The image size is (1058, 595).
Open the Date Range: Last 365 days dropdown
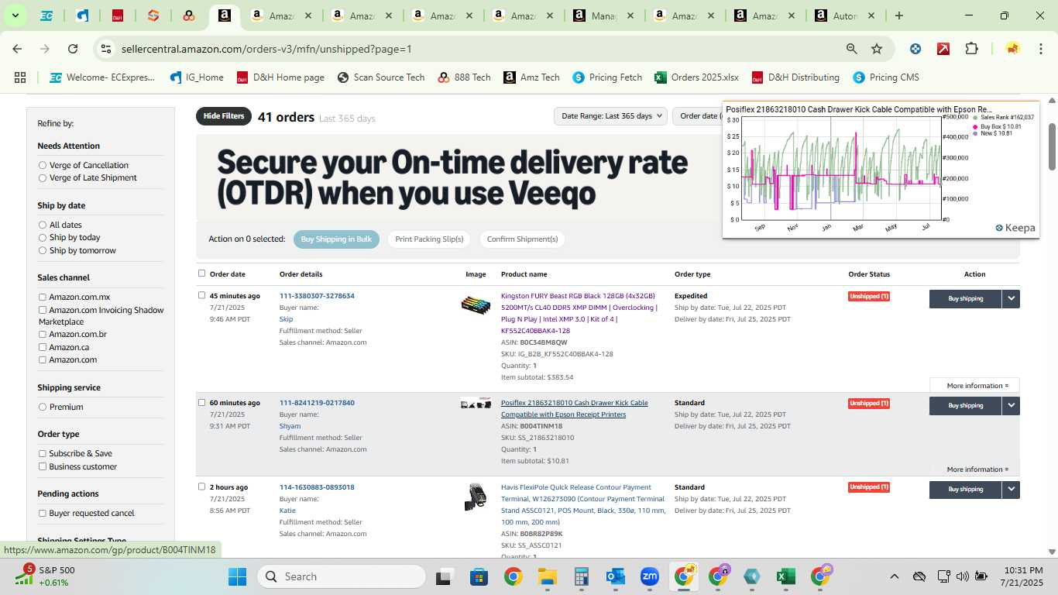pos(611,116)
